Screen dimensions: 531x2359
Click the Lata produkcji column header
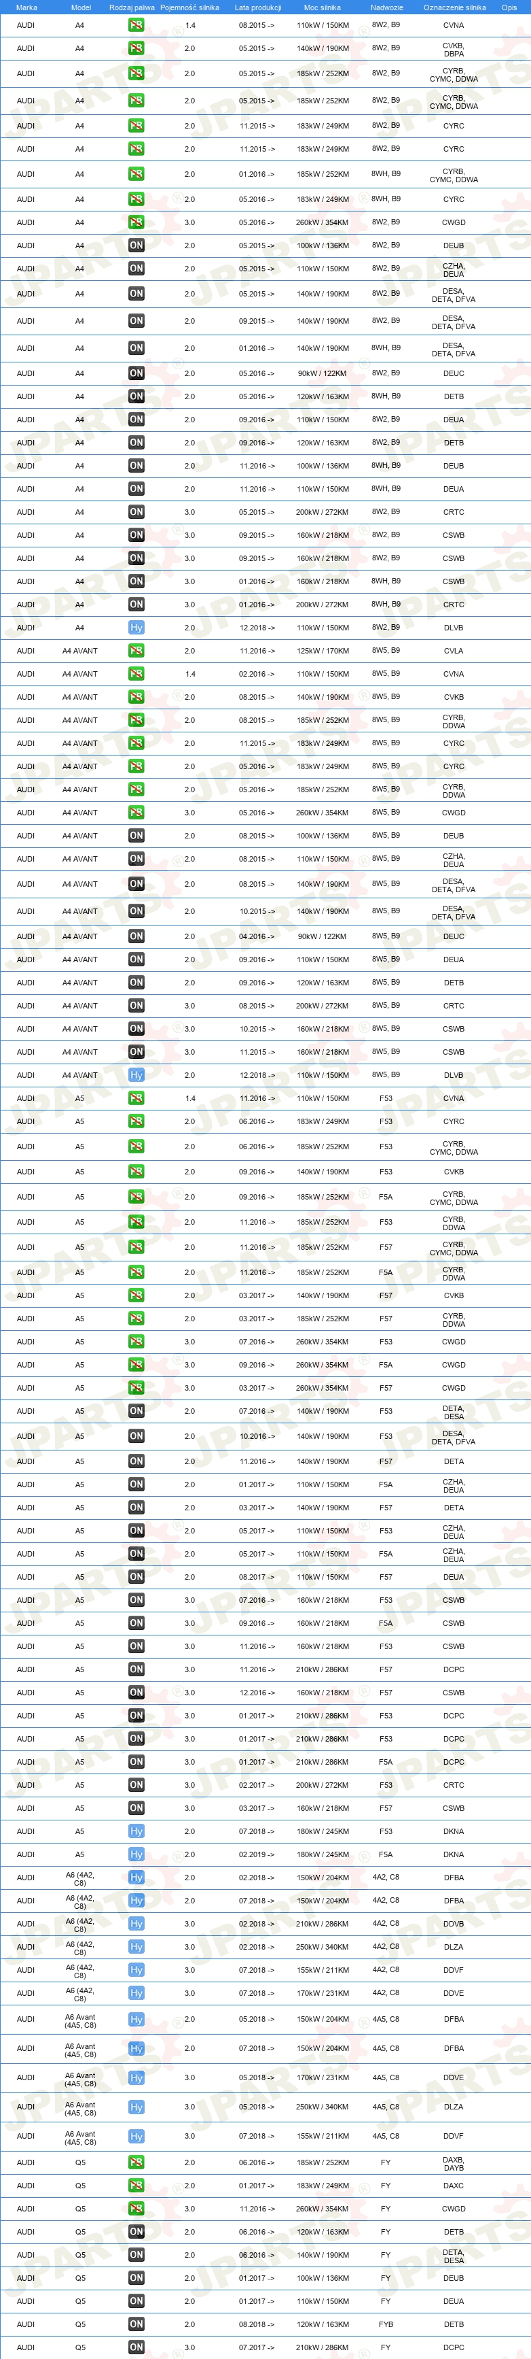click(x=258, y=7)
